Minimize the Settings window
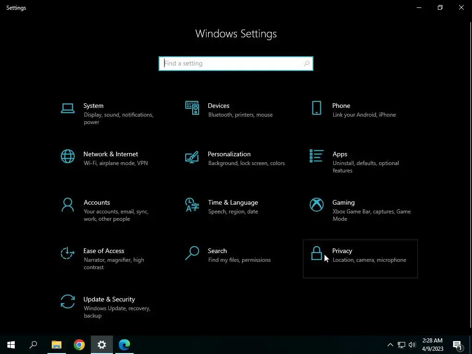This screenshot has height=354, width=472. click(419, 7)
